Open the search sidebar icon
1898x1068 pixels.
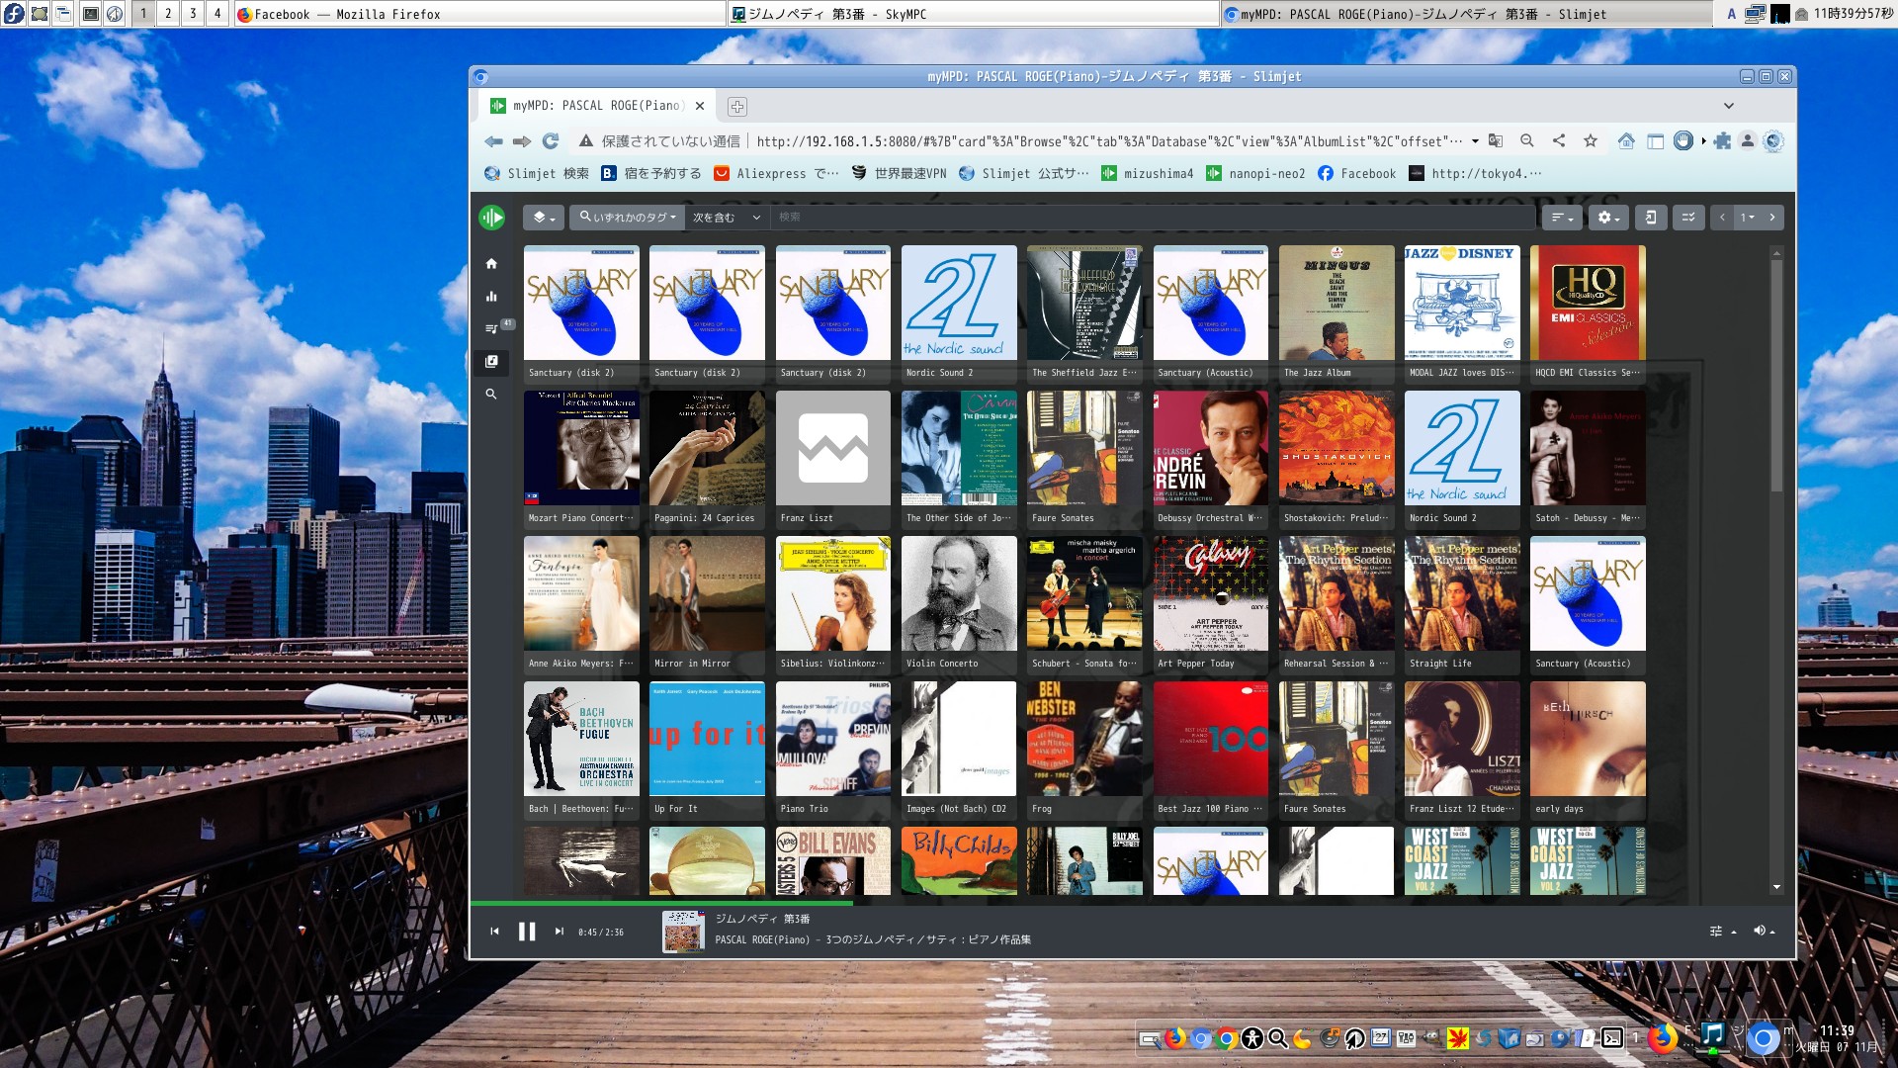coord(491,394)
